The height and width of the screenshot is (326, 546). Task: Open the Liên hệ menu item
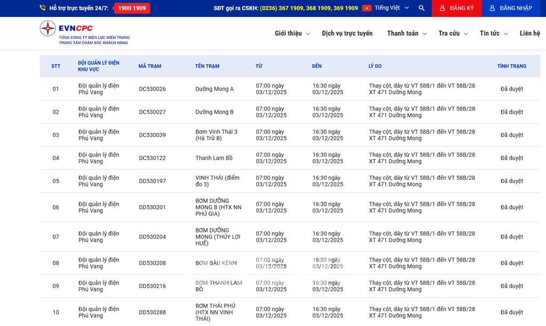pos(529,33)
